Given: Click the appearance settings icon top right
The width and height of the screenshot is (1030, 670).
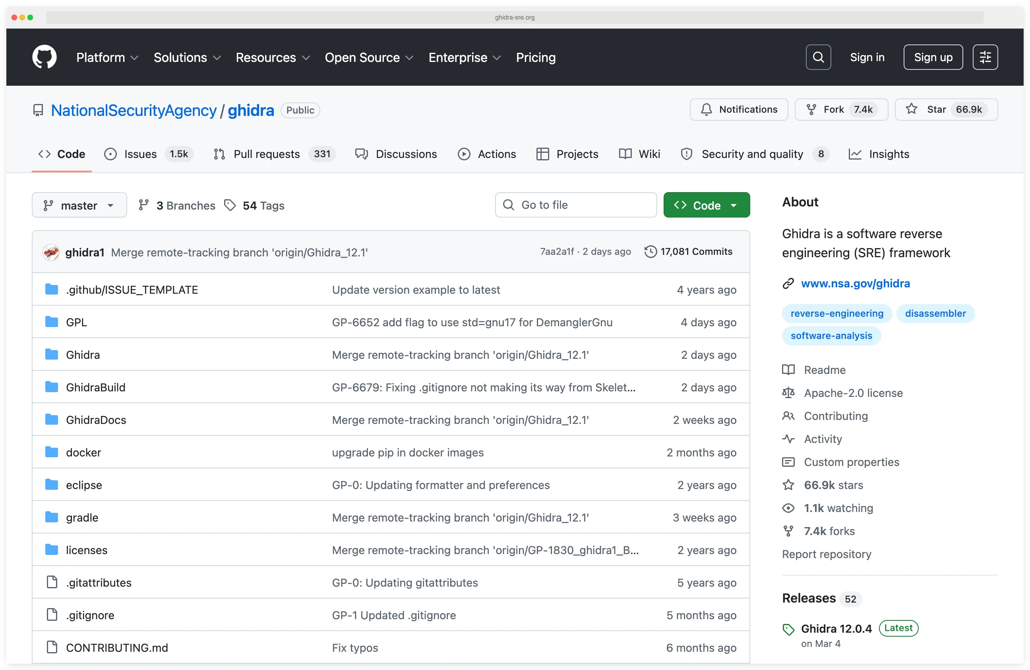Looking at the screenshot, I should click(985, 57).
